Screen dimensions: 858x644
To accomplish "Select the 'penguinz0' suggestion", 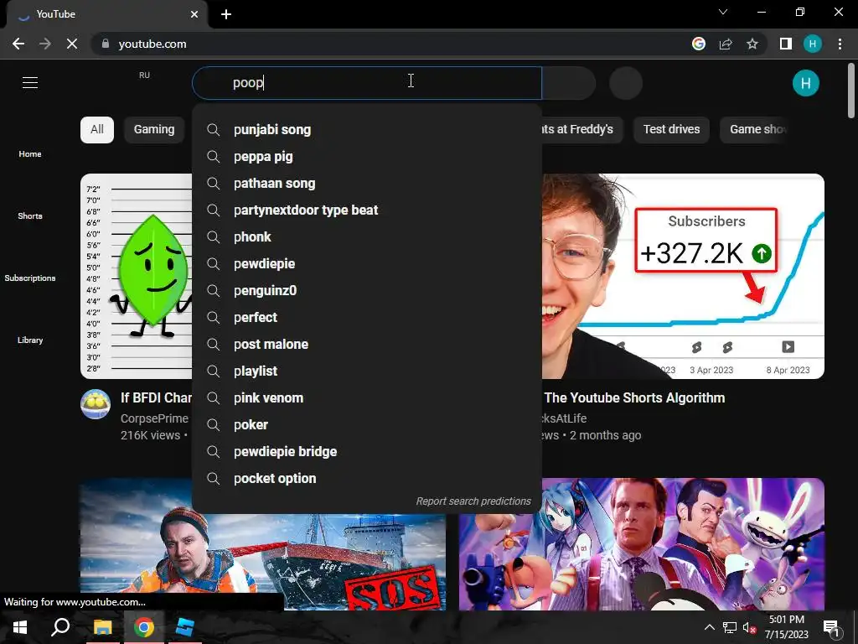I will (x=367, y=291).
